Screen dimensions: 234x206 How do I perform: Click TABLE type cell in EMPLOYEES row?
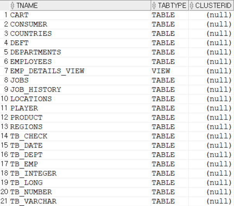(x=170, y=62)
